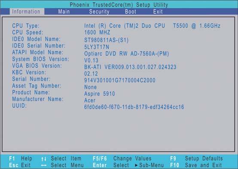The width and height of the screenshot is (238, 169).
Task: Select the Aspire 5910 value
Action: 100,94
